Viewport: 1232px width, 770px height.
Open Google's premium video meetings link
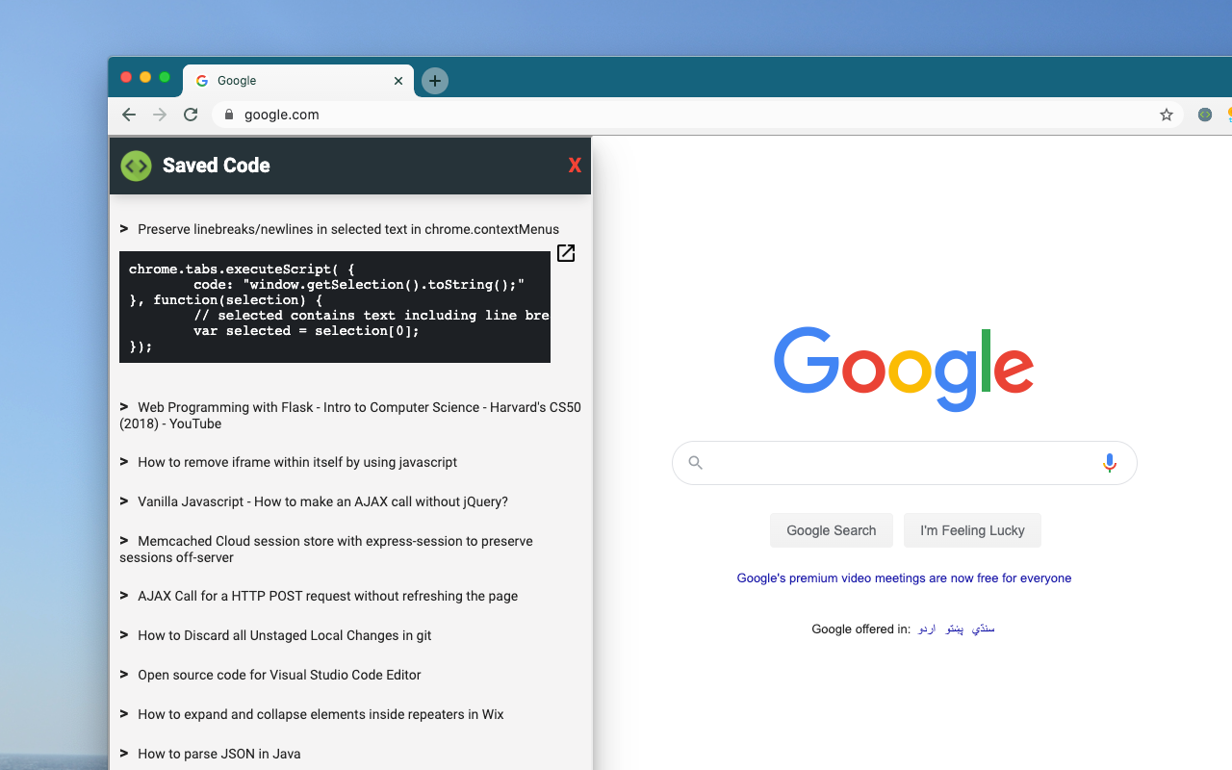coord(904,578)
